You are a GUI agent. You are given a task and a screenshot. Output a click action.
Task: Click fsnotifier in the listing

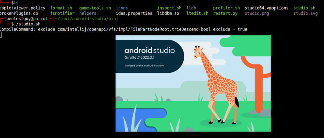pyautogui.click(x=62, y=14)
